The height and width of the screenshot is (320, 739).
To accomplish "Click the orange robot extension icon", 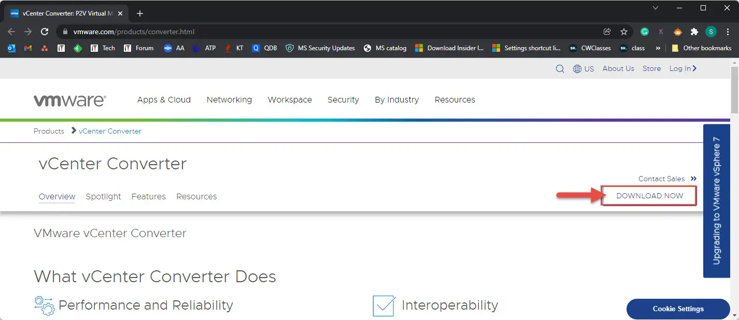I will pyautogui.click(x=677, y=32).
